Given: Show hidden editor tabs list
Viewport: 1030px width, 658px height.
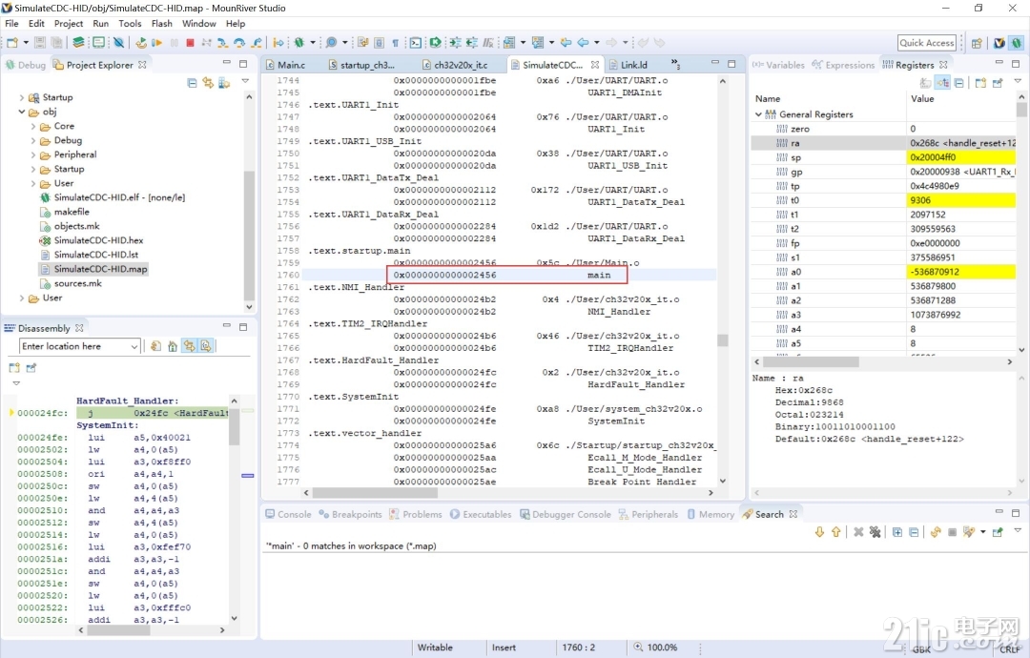Looking at the screenshot, I should [x=675, y=64].
